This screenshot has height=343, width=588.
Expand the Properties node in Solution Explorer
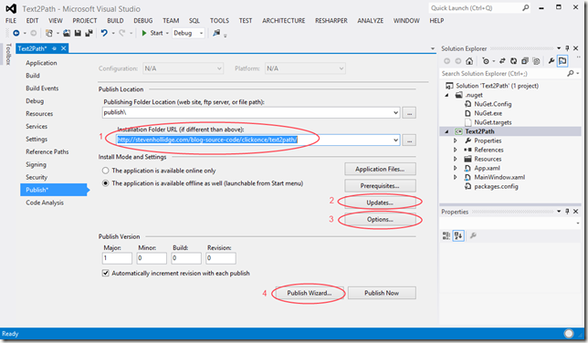(456, 140)
